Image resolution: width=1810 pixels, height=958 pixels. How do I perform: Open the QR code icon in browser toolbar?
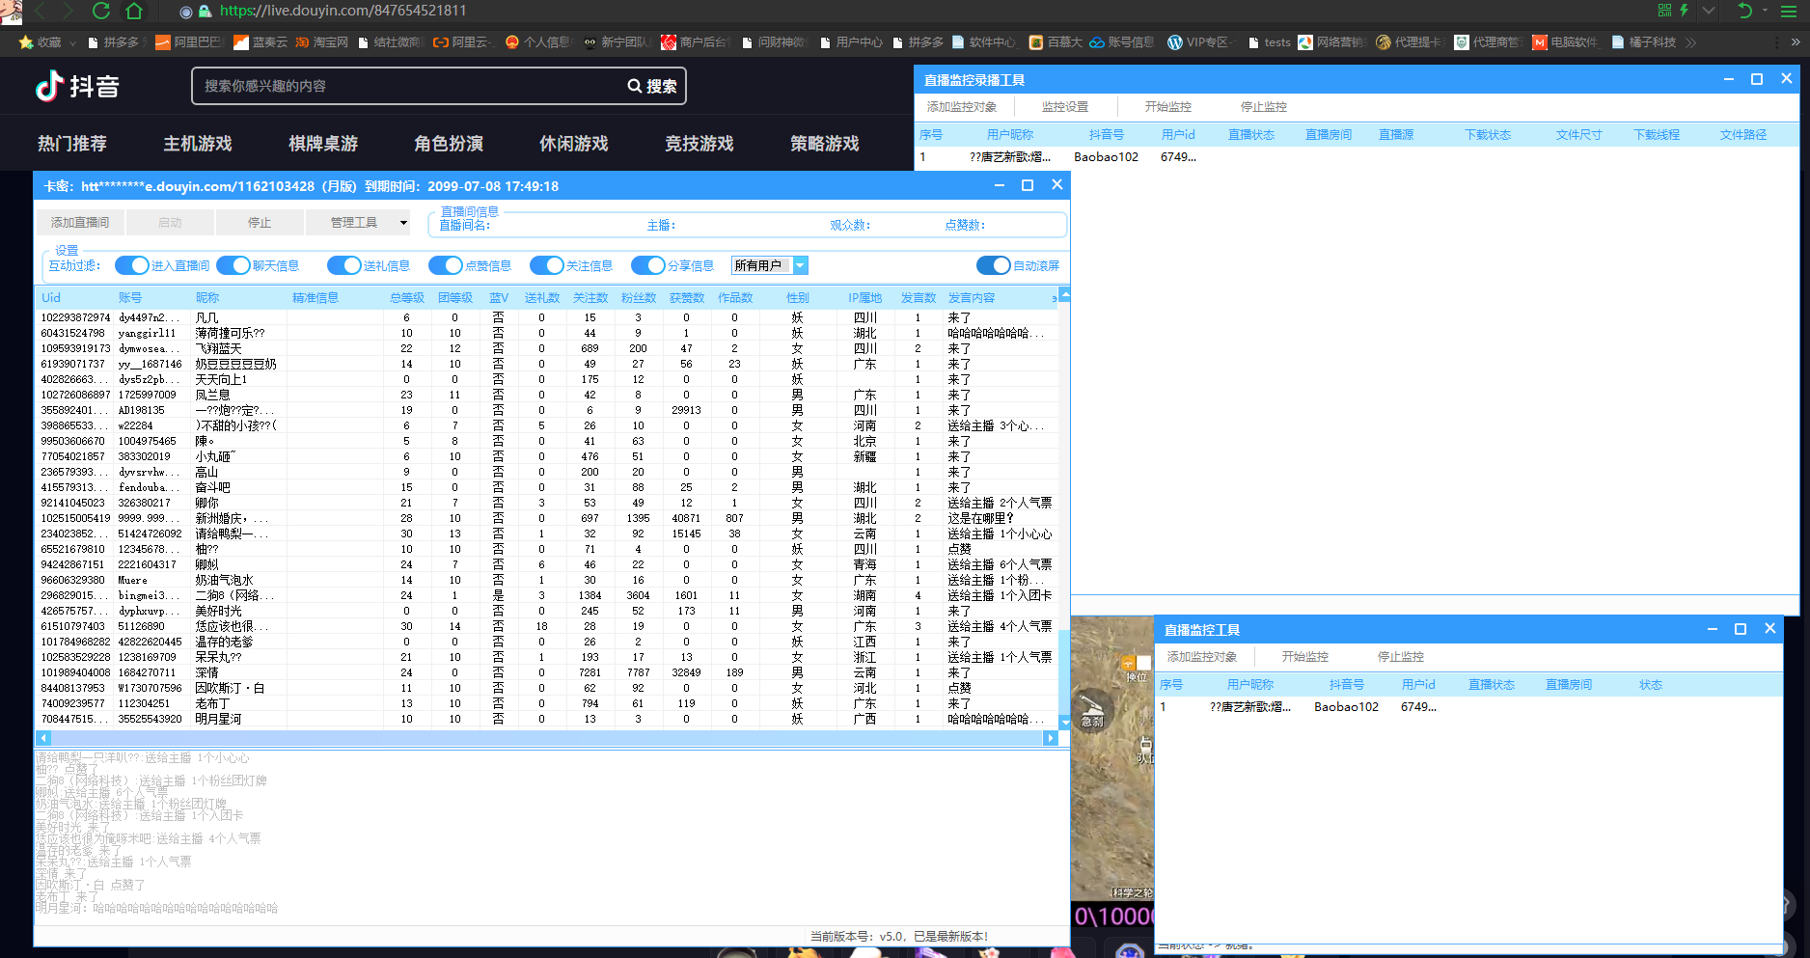tap(1664, 11)
